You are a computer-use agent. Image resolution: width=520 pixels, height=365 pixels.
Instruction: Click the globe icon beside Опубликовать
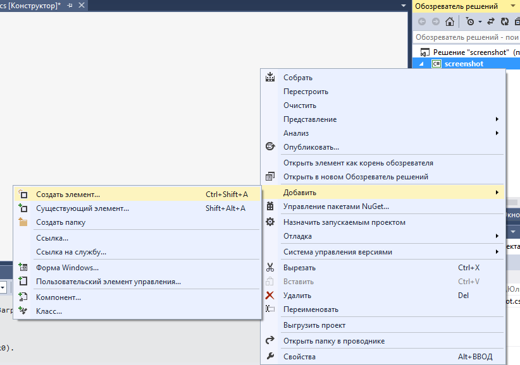(270, 147)
